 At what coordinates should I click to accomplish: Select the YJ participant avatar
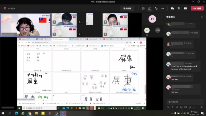point(147,30)
